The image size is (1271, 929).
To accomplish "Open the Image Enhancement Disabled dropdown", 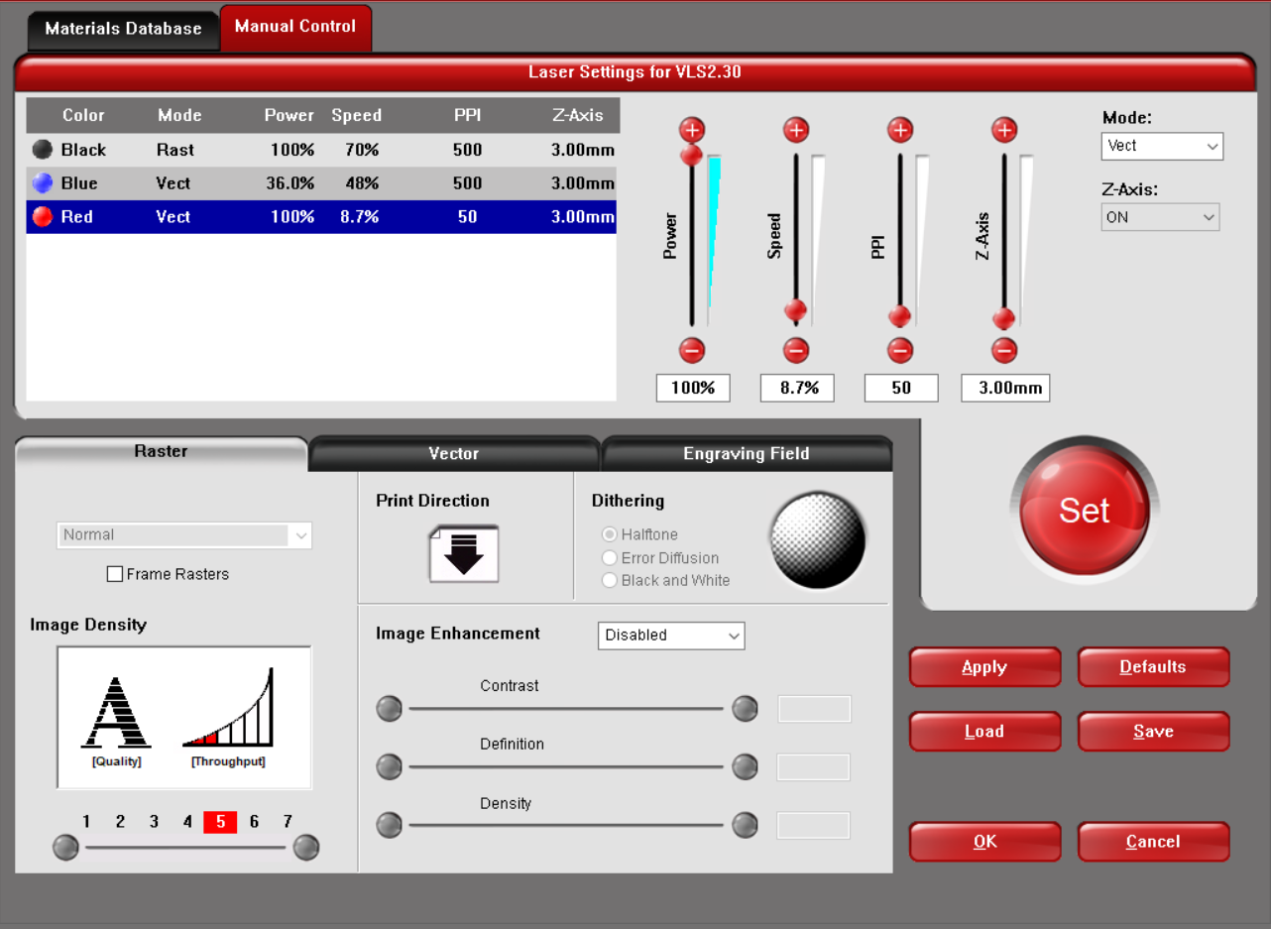I will (x=671, y=636).
